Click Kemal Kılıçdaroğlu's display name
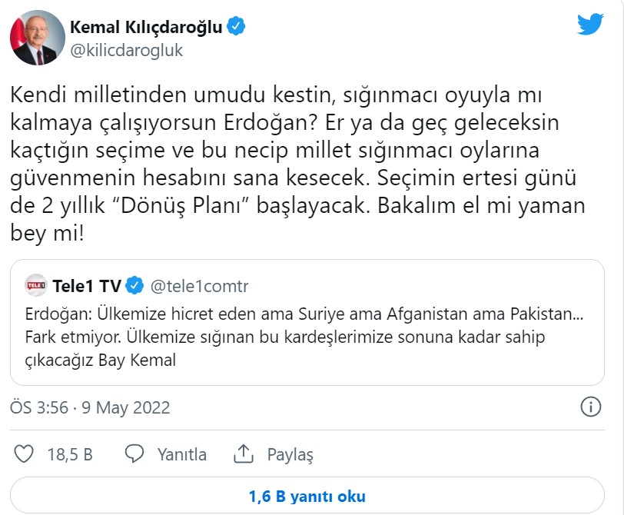 point(146,24)
